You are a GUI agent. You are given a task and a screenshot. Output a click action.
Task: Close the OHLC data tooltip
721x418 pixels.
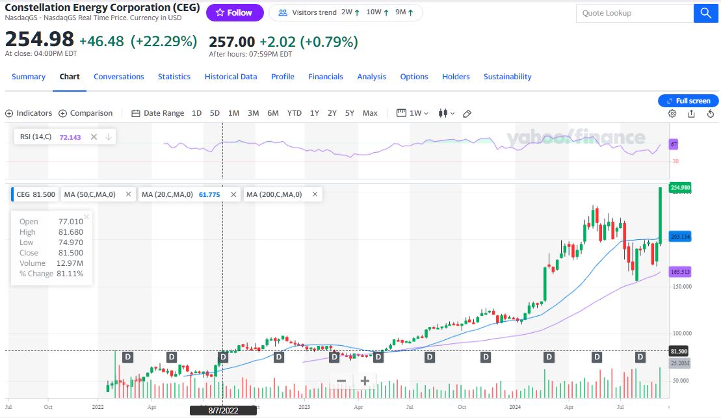tap(86, 217)
